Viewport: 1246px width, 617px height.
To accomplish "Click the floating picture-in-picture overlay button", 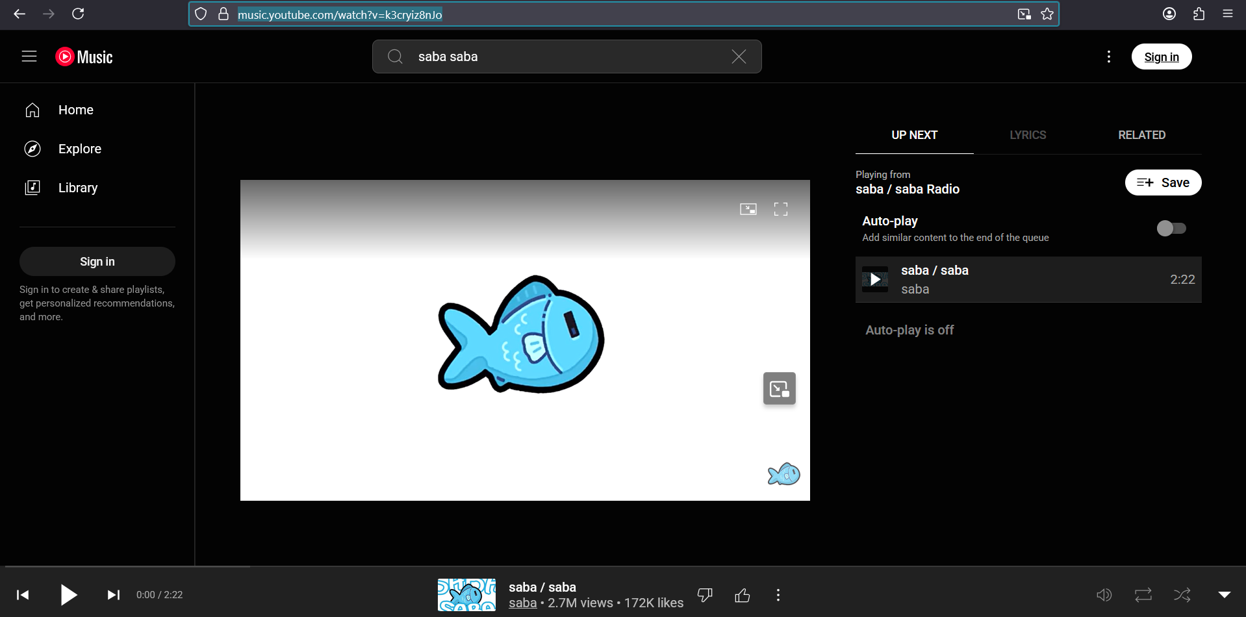I will pyautogui.click(x=780, y=388).
